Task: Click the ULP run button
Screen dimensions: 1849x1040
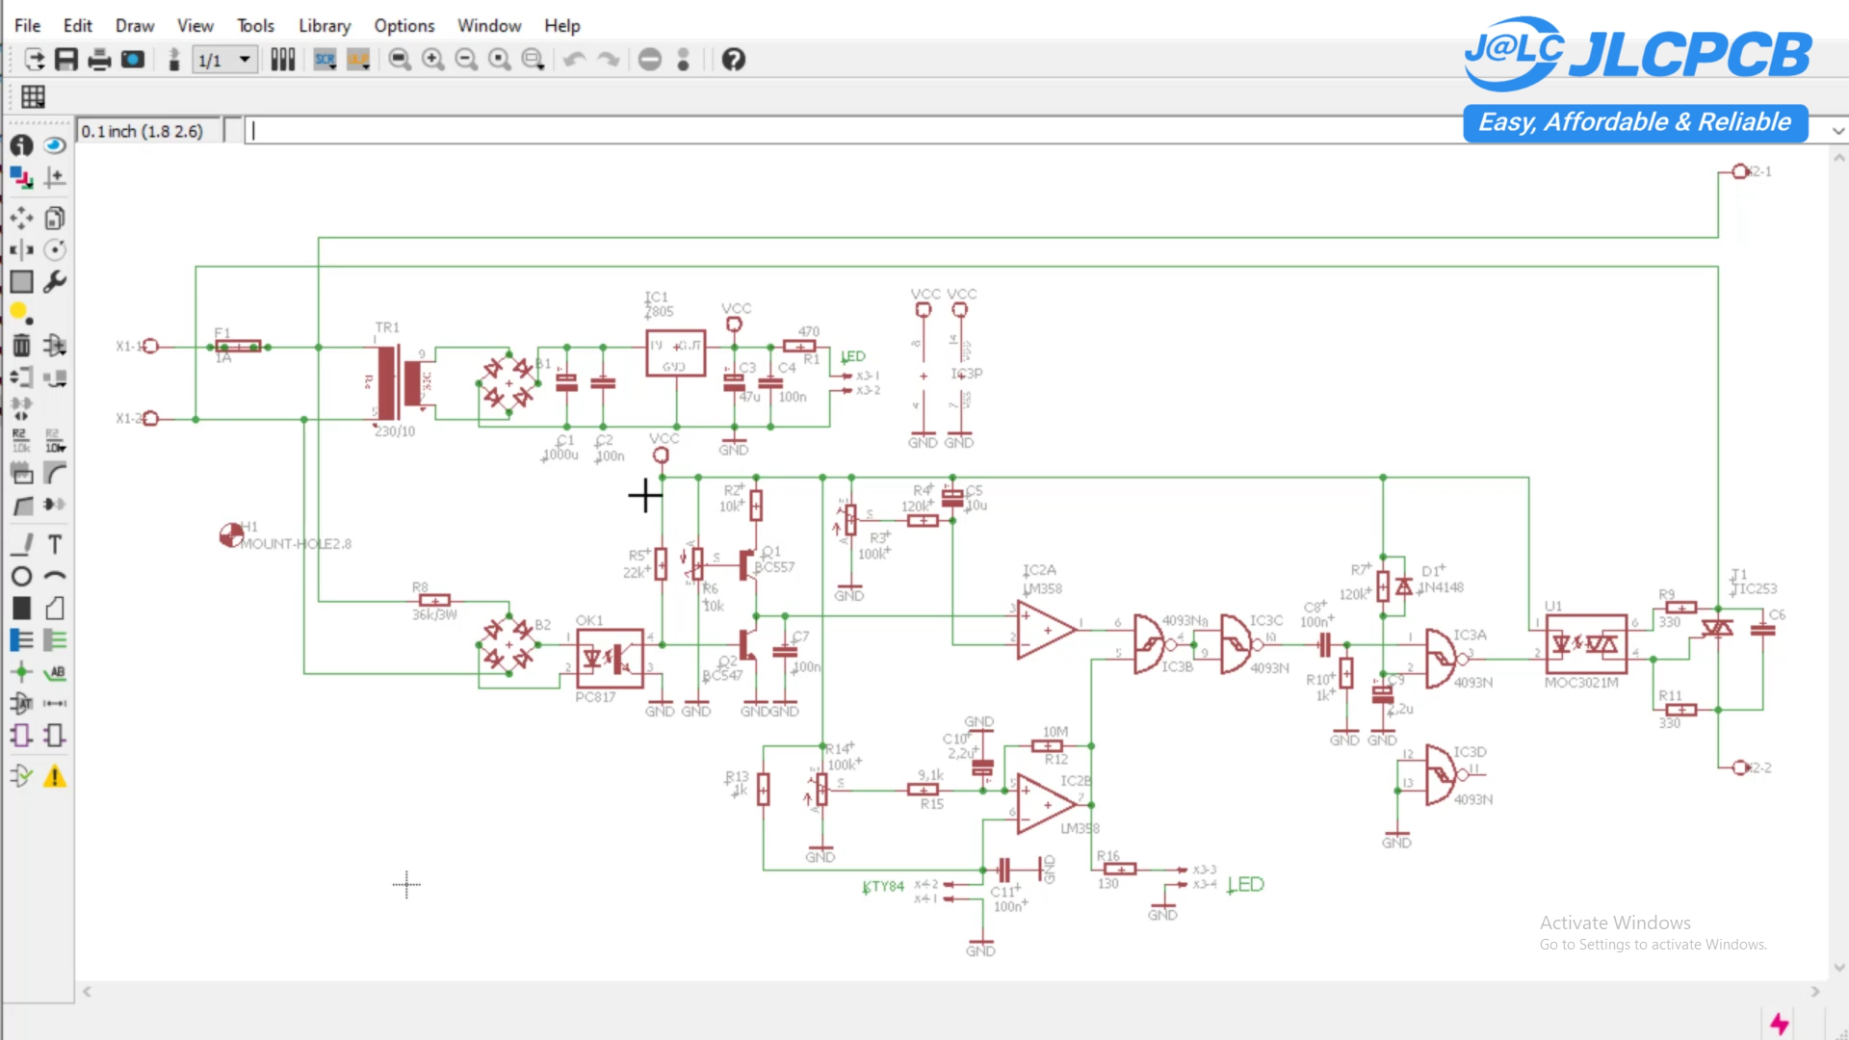Action: [358, 60]
